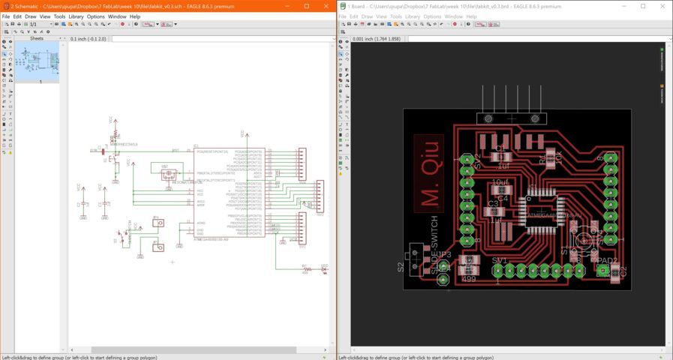This screenshot has width=673, height=360.
Task: Click Help icon in Board toolbar
Action: (468, 25)
